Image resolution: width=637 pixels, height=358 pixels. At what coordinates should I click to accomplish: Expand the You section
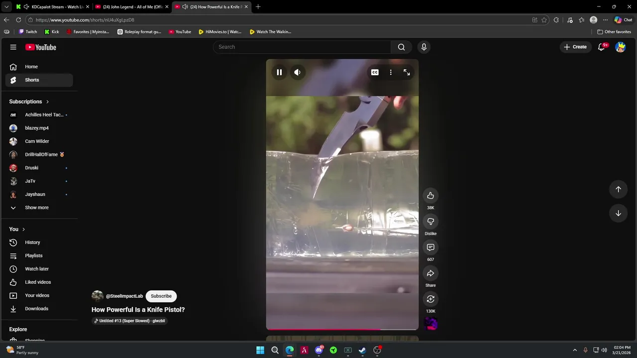(17, 229)
